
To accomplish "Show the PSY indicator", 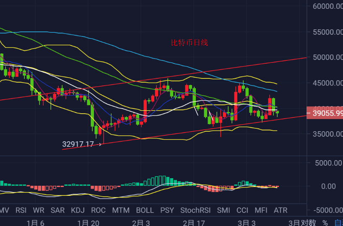I will [167, 210].
